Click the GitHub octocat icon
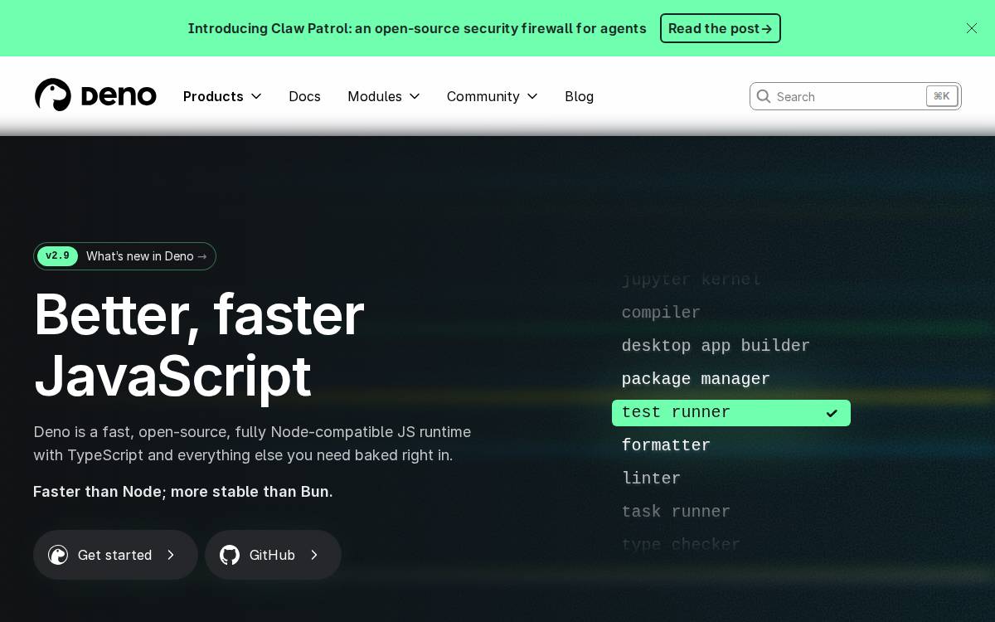The image size is (995, 622). click(x=230, y=555)
